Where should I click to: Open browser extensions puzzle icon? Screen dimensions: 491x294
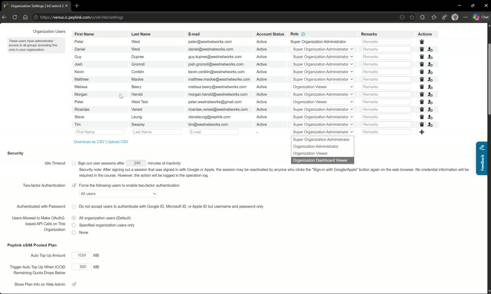pyautogui.click(x=422, y=17)
